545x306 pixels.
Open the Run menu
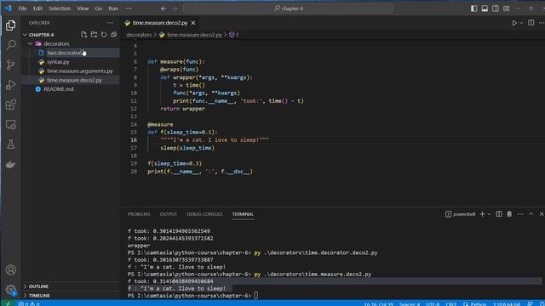113,8
